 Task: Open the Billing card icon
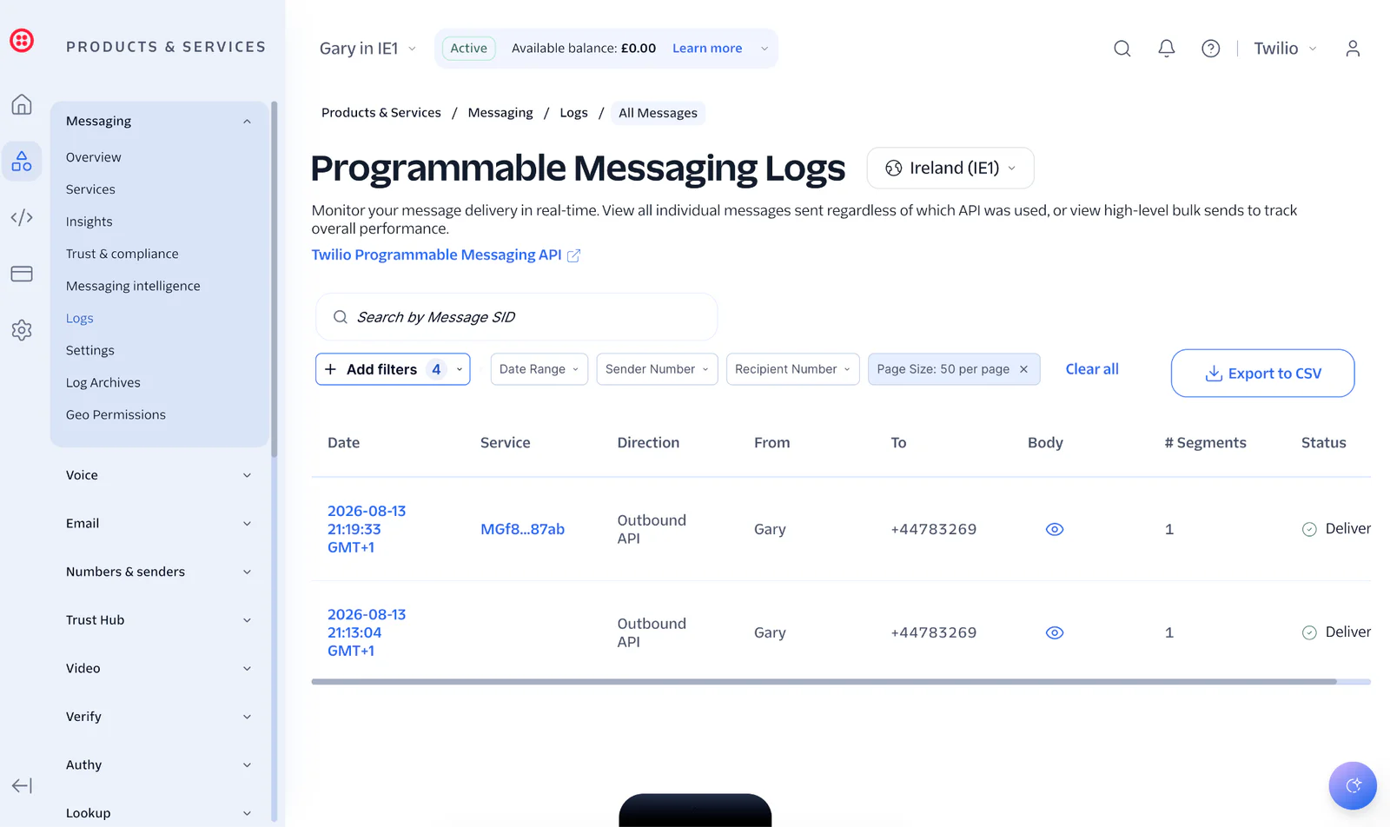tap(22, 274)
